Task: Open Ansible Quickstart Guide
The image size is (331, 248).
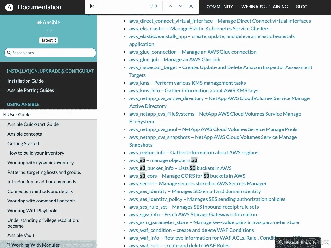Action: 33,124
